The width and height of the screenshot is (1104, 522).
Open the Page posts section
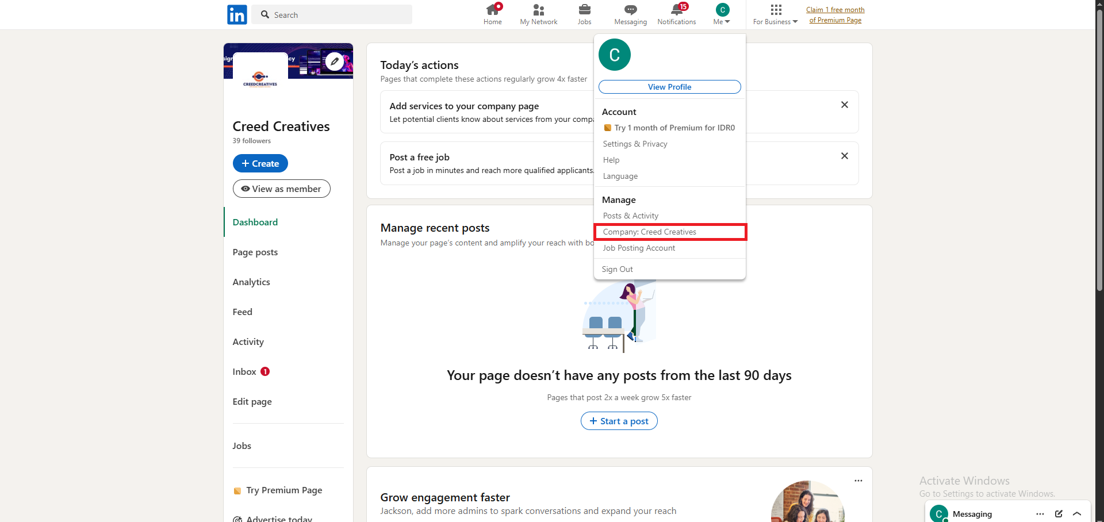[255, 252]
